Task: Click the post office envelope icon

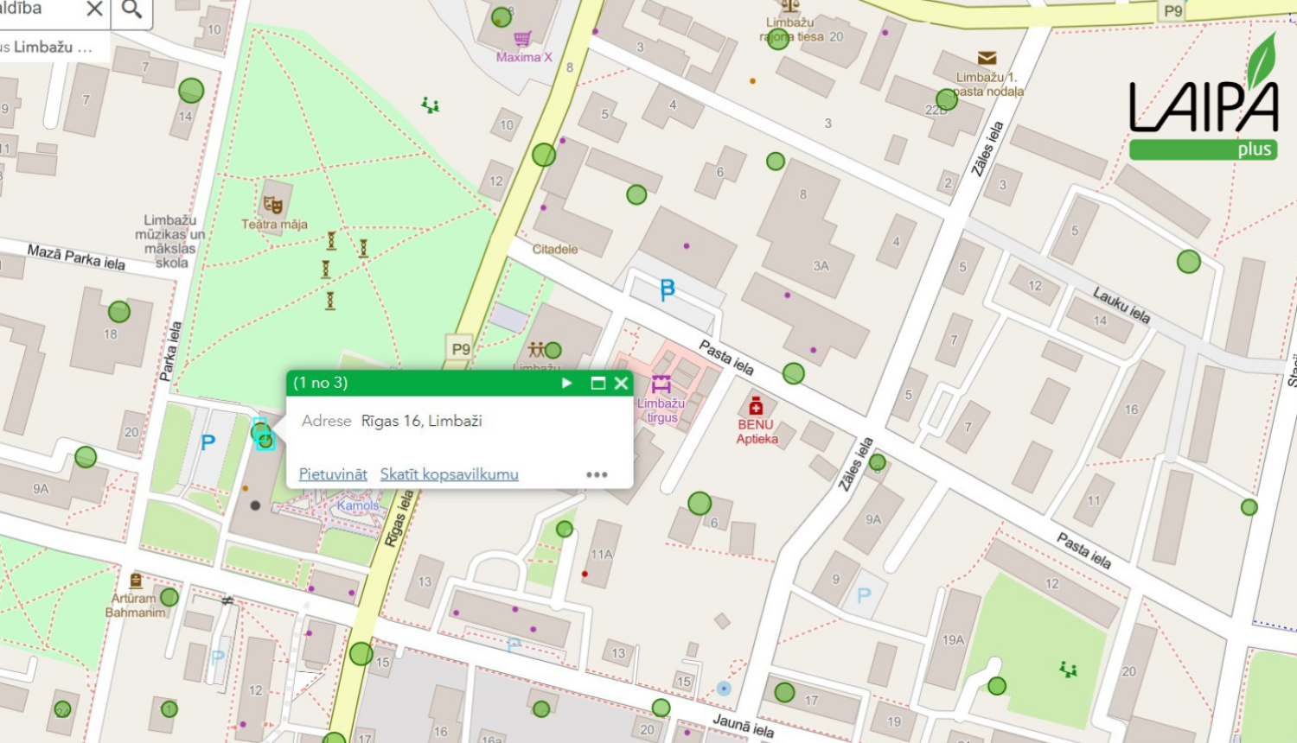Action: click(987, 59)
